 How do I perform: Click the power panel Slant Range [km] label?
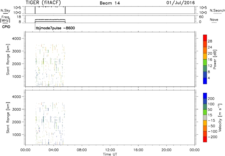pos(8,59)
